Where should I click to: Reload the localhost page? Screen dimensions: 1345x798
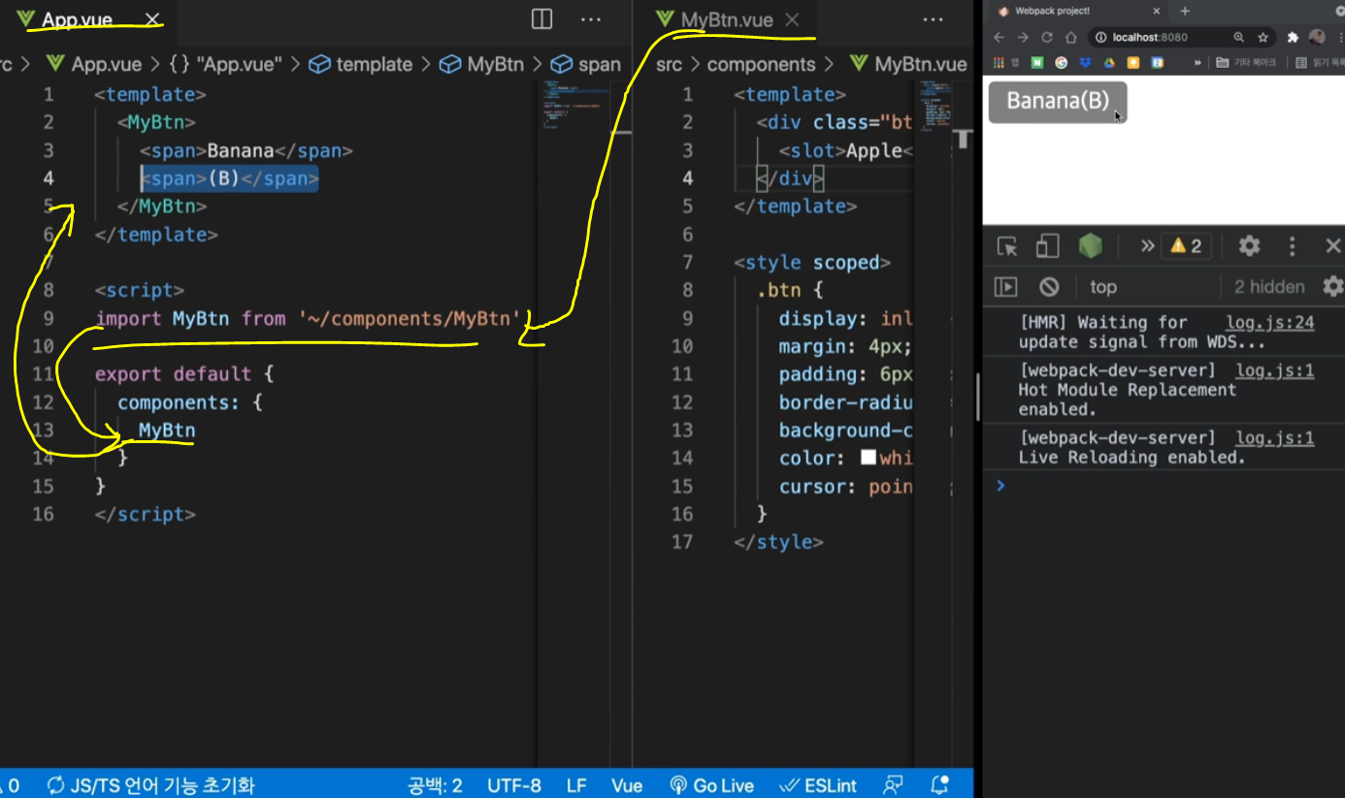tap(1047, 37)
